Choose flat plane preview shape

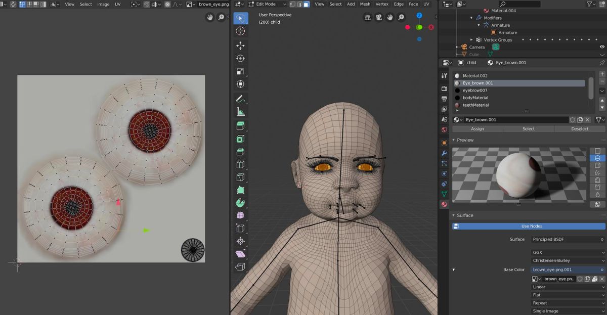597,151
